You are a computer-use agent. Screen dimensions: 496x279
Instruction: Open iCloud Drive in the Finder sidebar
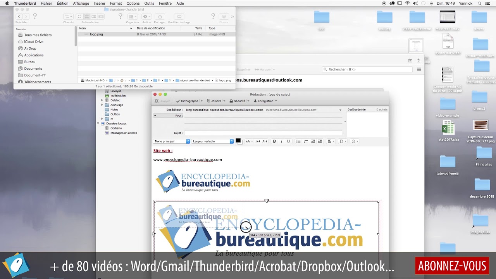point(34,41)
